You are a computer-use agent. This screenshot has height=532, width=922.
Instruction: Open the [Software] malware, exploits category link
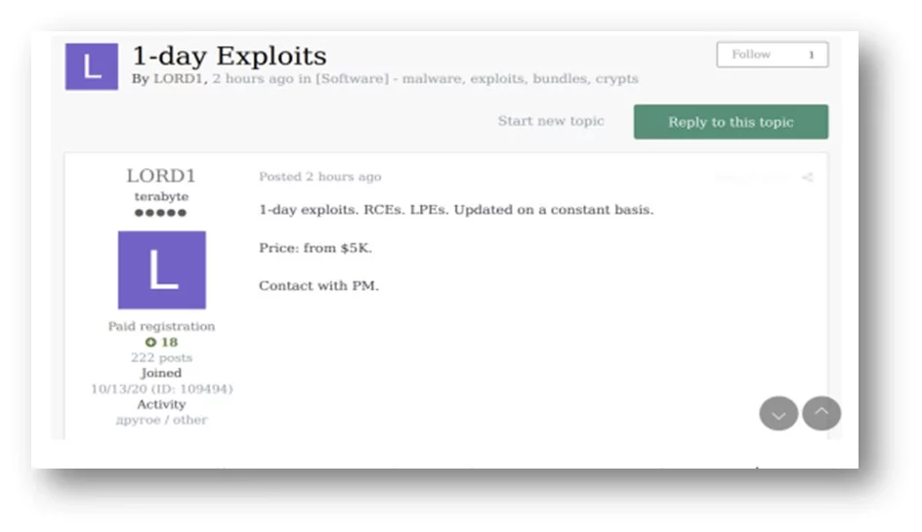[477, 79]
